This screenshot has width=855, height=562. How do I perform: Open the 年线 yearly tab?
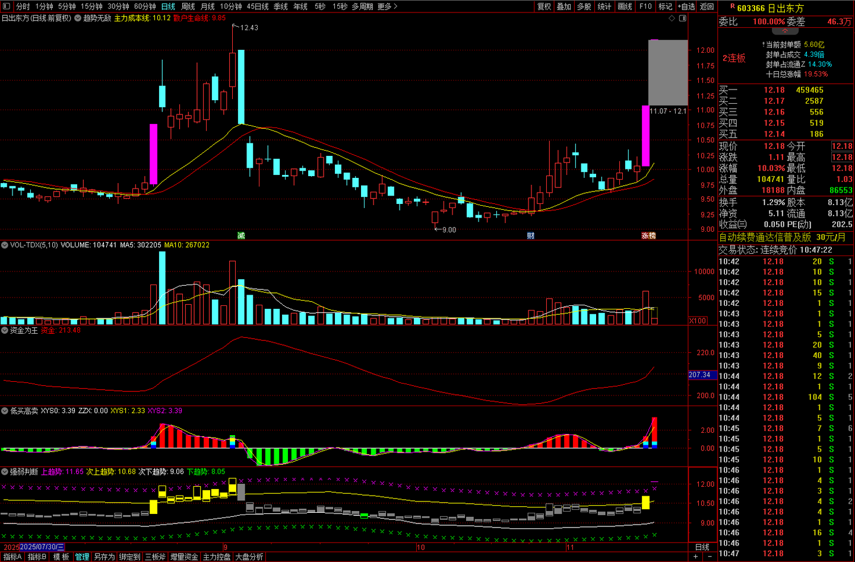click(x=300, y=7)
